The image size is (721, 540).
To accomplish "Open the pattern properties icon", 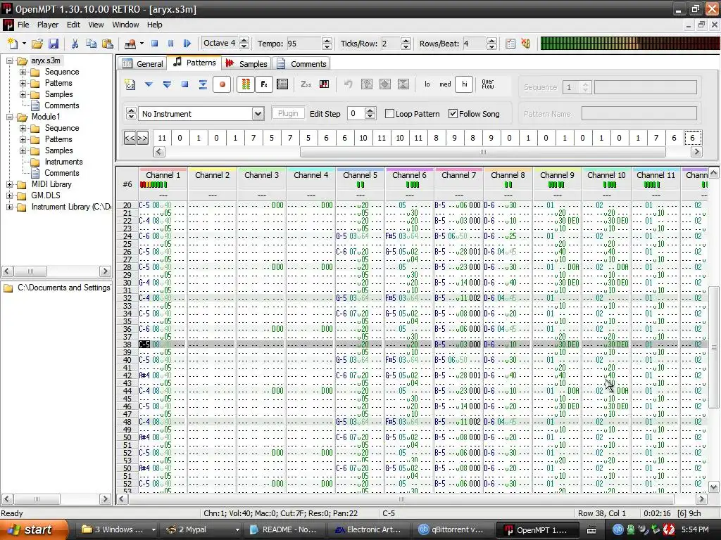I will 282,84.
